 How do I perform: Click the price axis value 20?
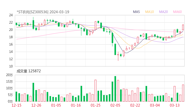click(11, 30)
